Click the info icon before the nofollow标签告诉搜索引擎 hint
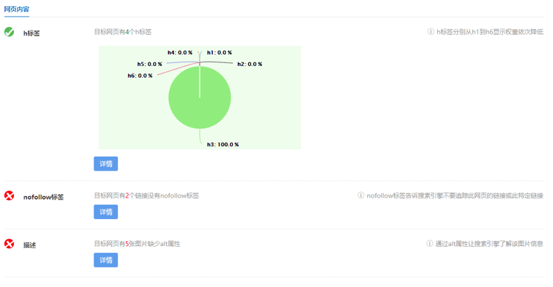The image size is (553, 287). click(361, 195)
